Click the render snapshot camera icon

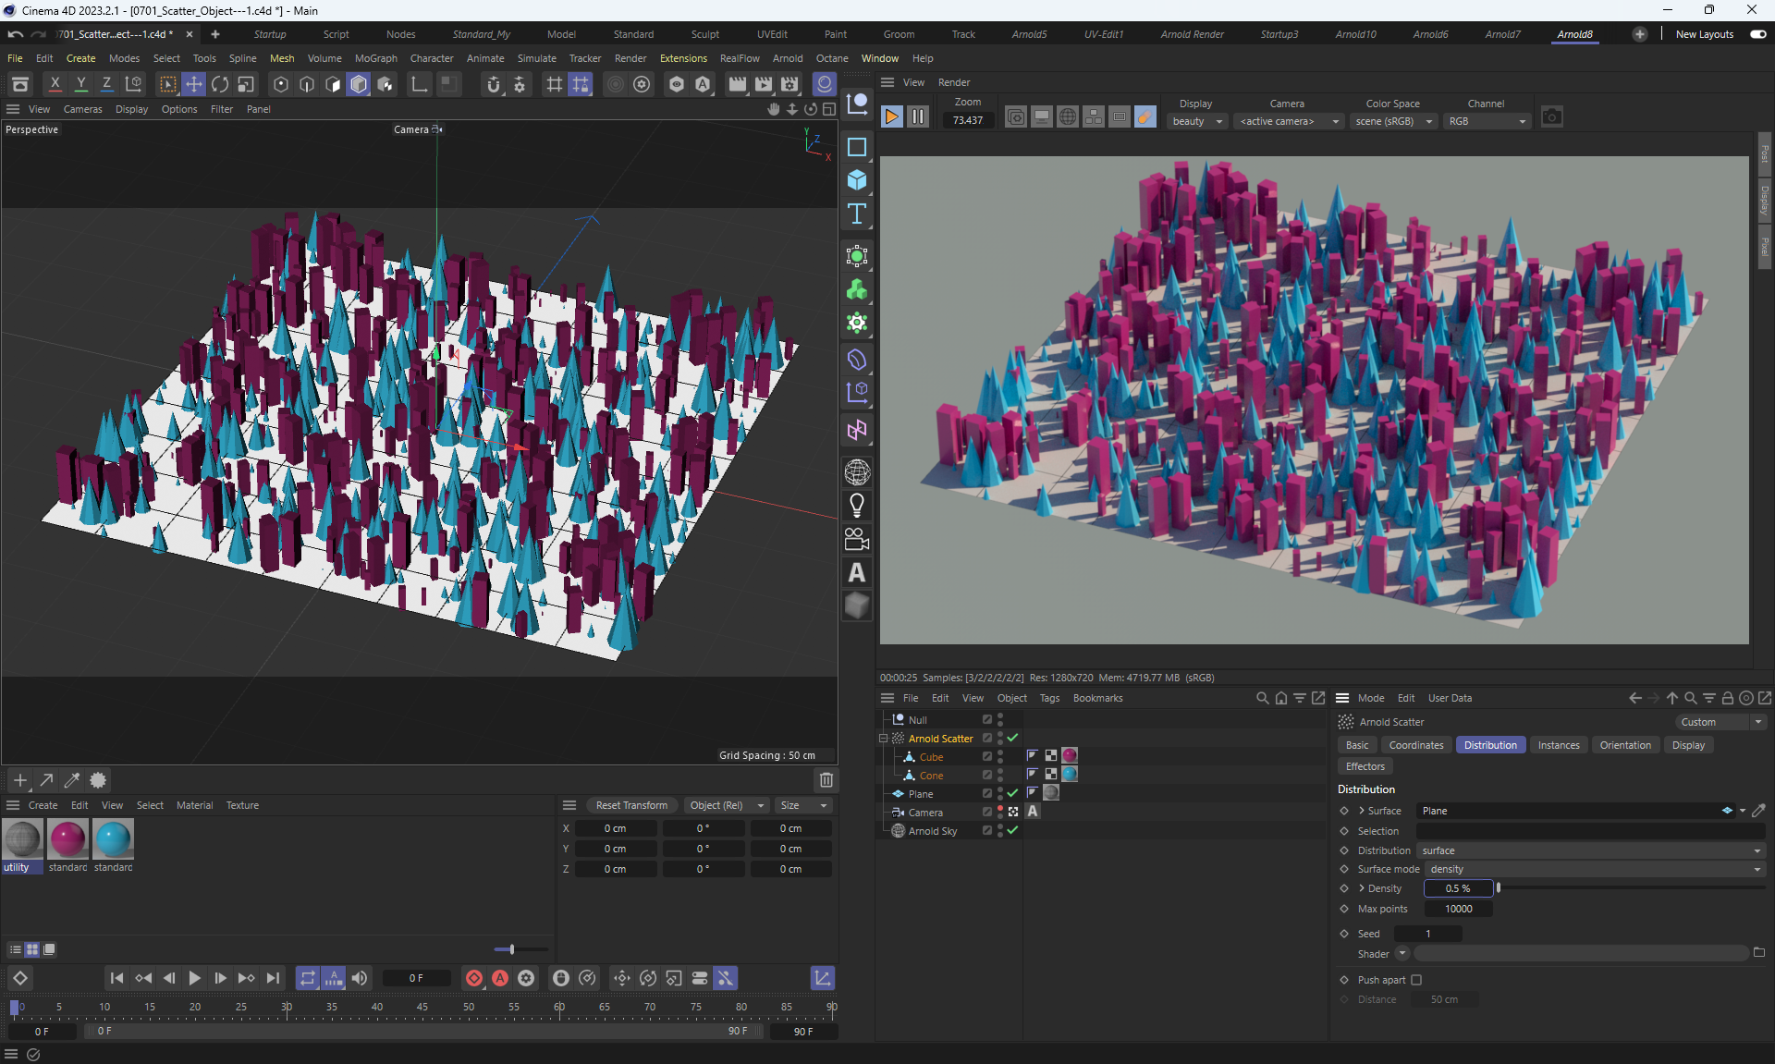(x=1551, y=117)
